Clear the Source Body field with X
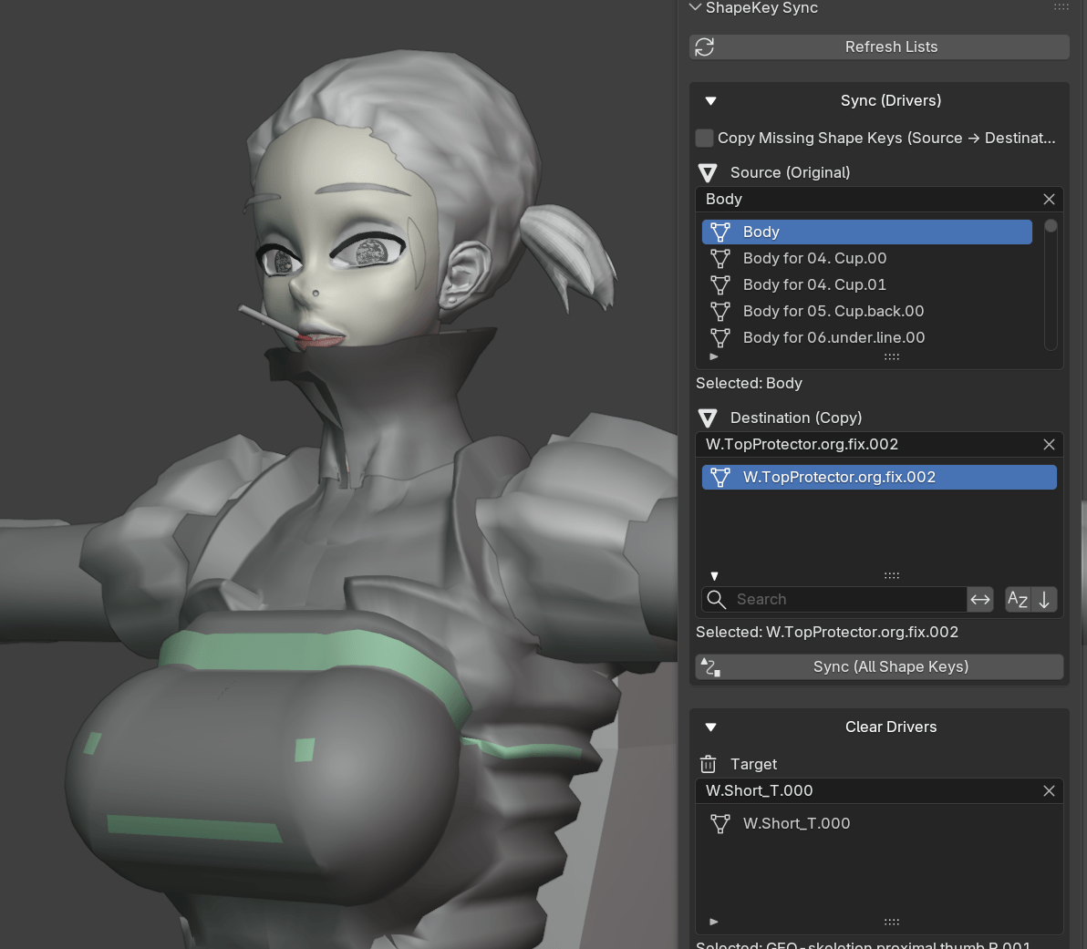This screenshot has width=1087, height=949. pyautogui.click(x=1049, y=199)
